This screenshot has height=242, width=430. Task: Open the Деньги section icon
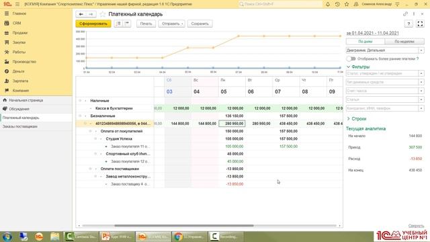[x=7, y=71]
